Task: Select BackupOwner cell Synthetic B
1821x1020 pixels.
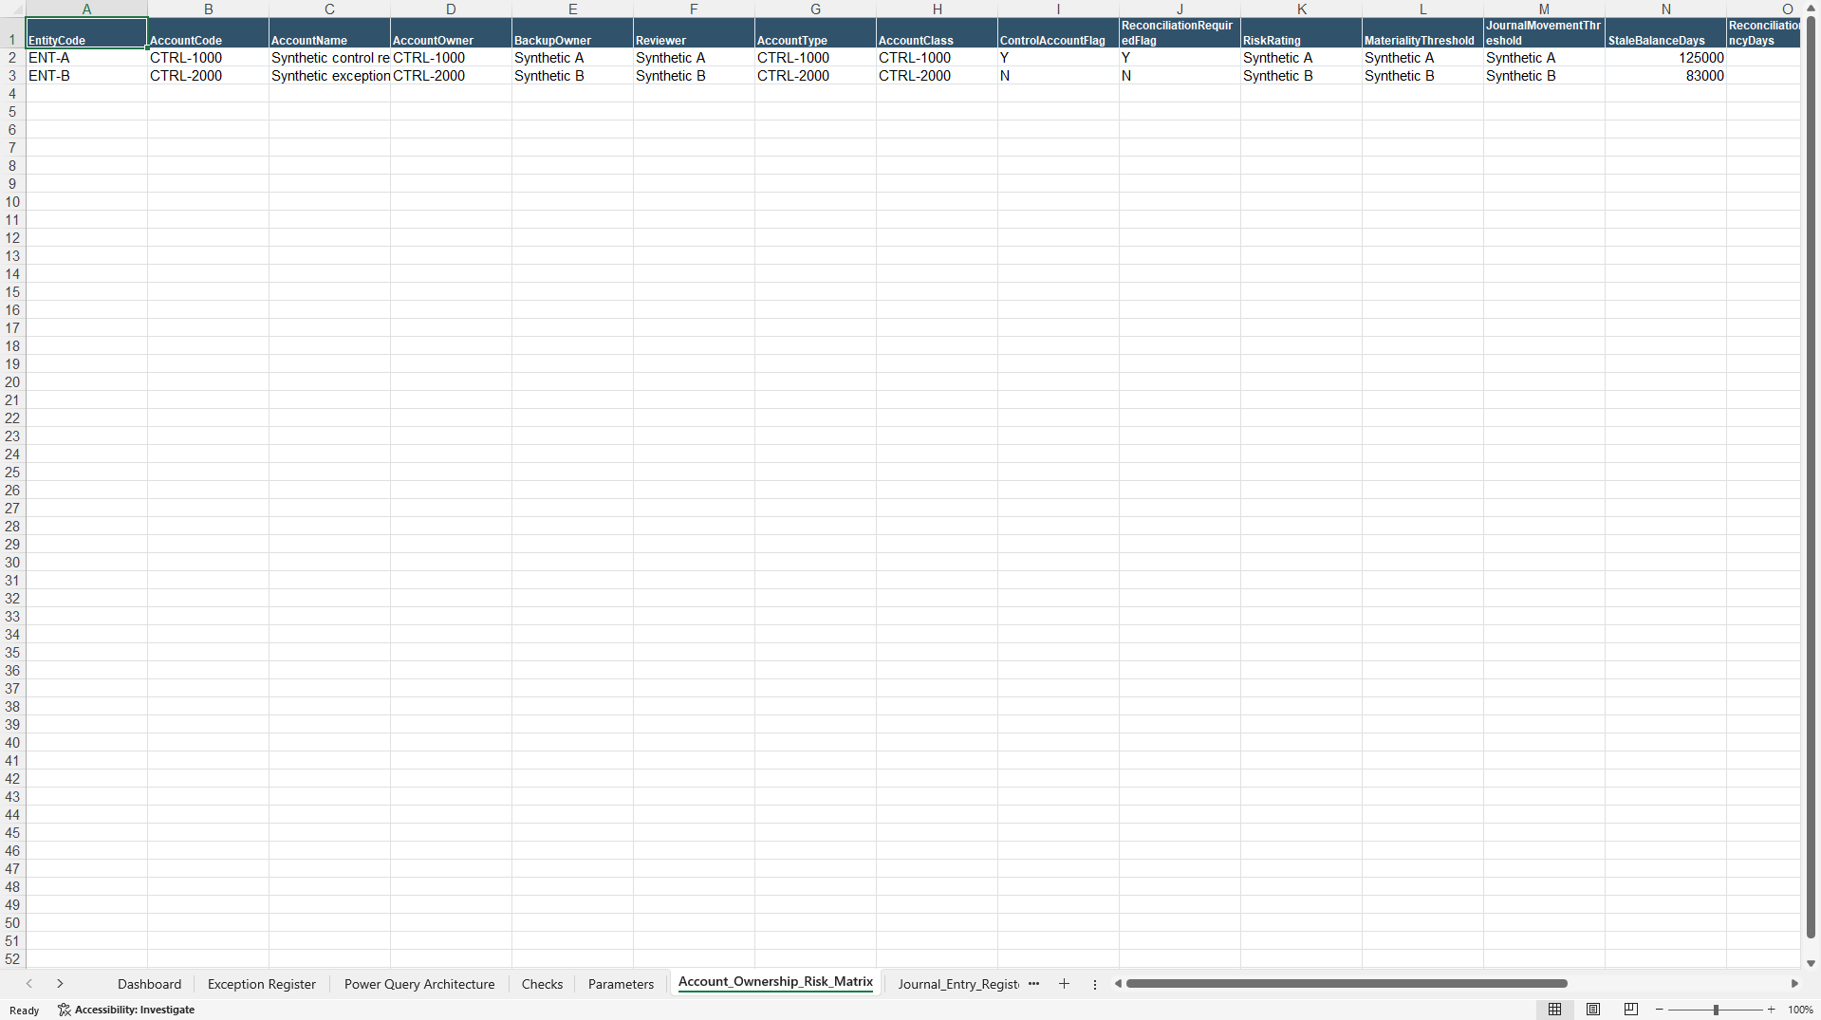Action: click(x=572, y=76)
